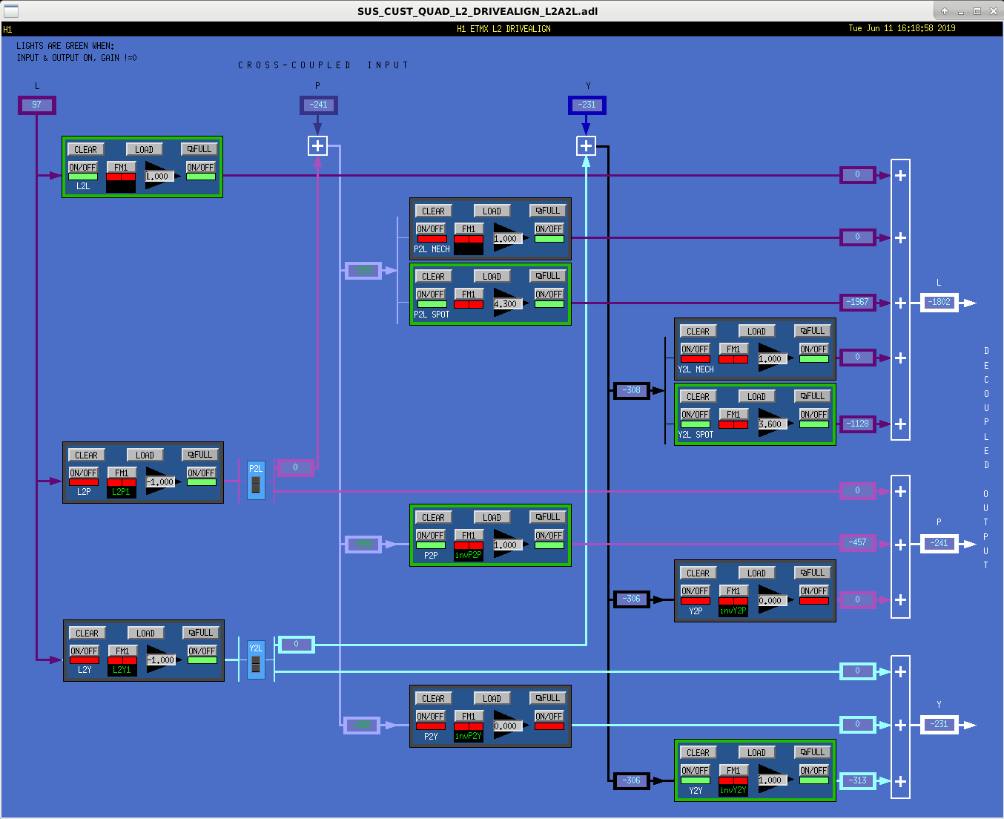
Task: Open the FULL menu of the L2P filter
Action: tap(200, 455)
